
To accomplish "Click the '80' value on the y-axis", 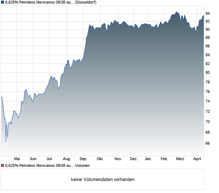I will 208,72.
